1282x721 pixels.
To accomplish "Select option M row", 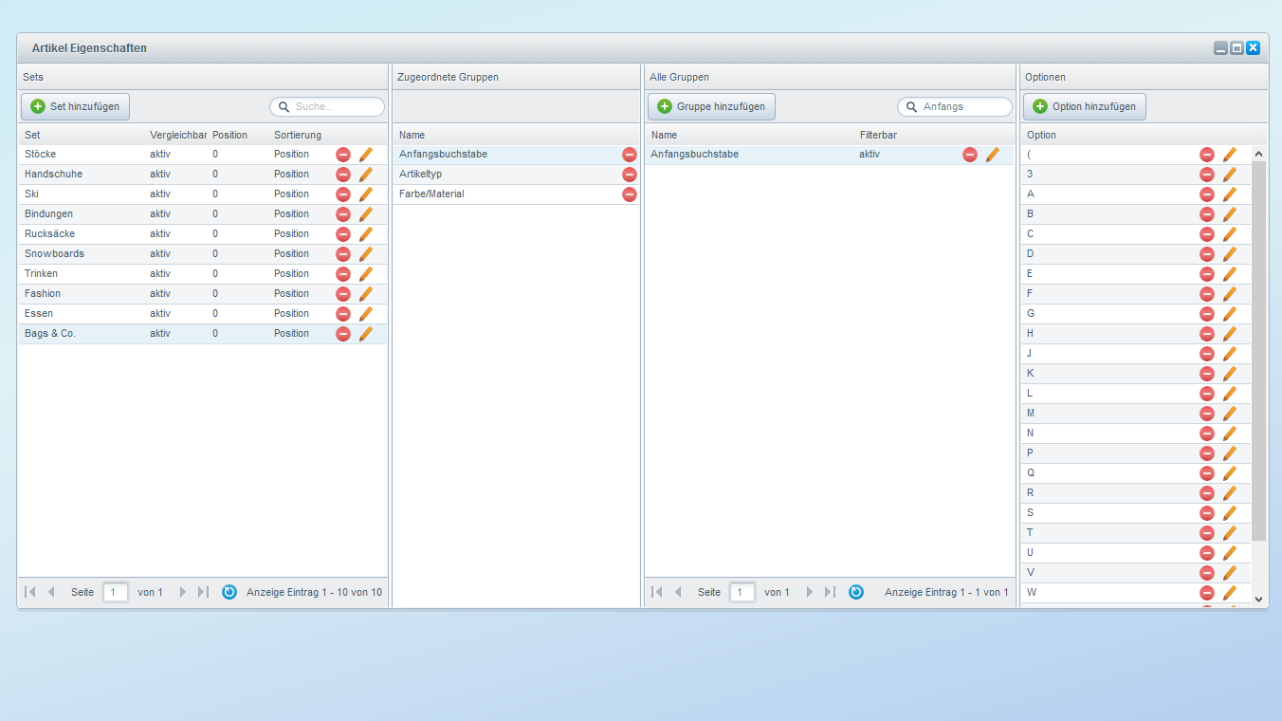I will click(x=1136, y=413).
